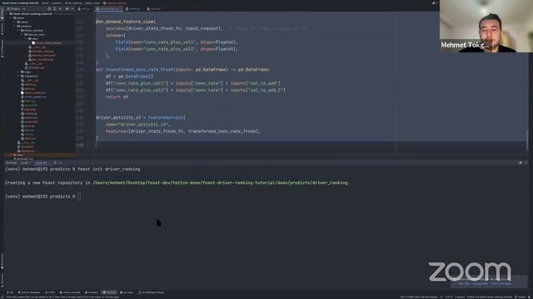Collapse the feature_repo folder in tree
The image size is (533, 299).
(x=22, y=35)
